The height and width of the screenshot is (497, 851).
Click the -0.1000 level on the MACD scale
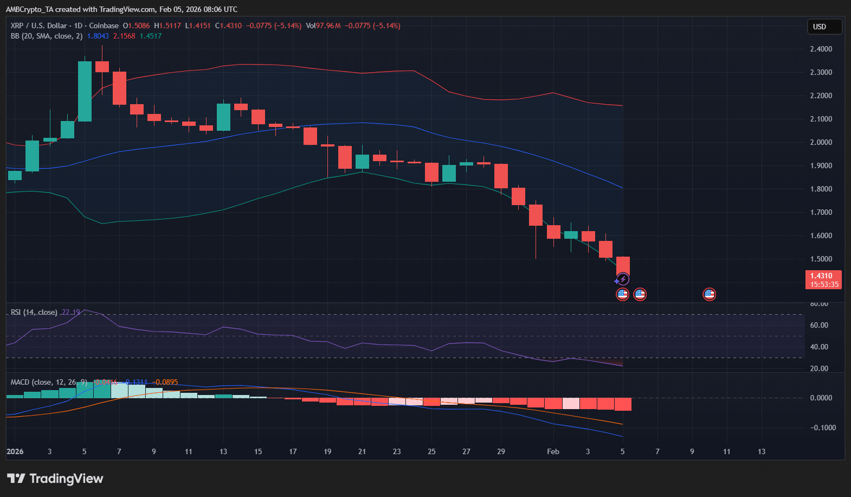pos(822,428)
